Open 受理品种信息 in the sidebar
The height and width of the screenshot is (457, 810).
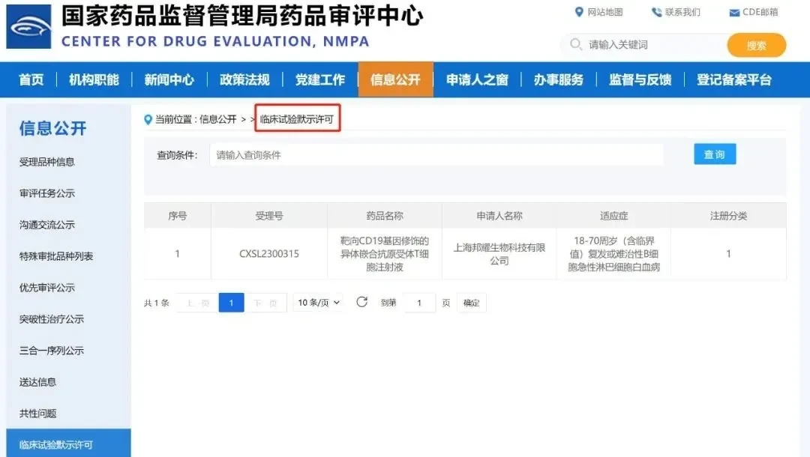[x=47, y=162]
